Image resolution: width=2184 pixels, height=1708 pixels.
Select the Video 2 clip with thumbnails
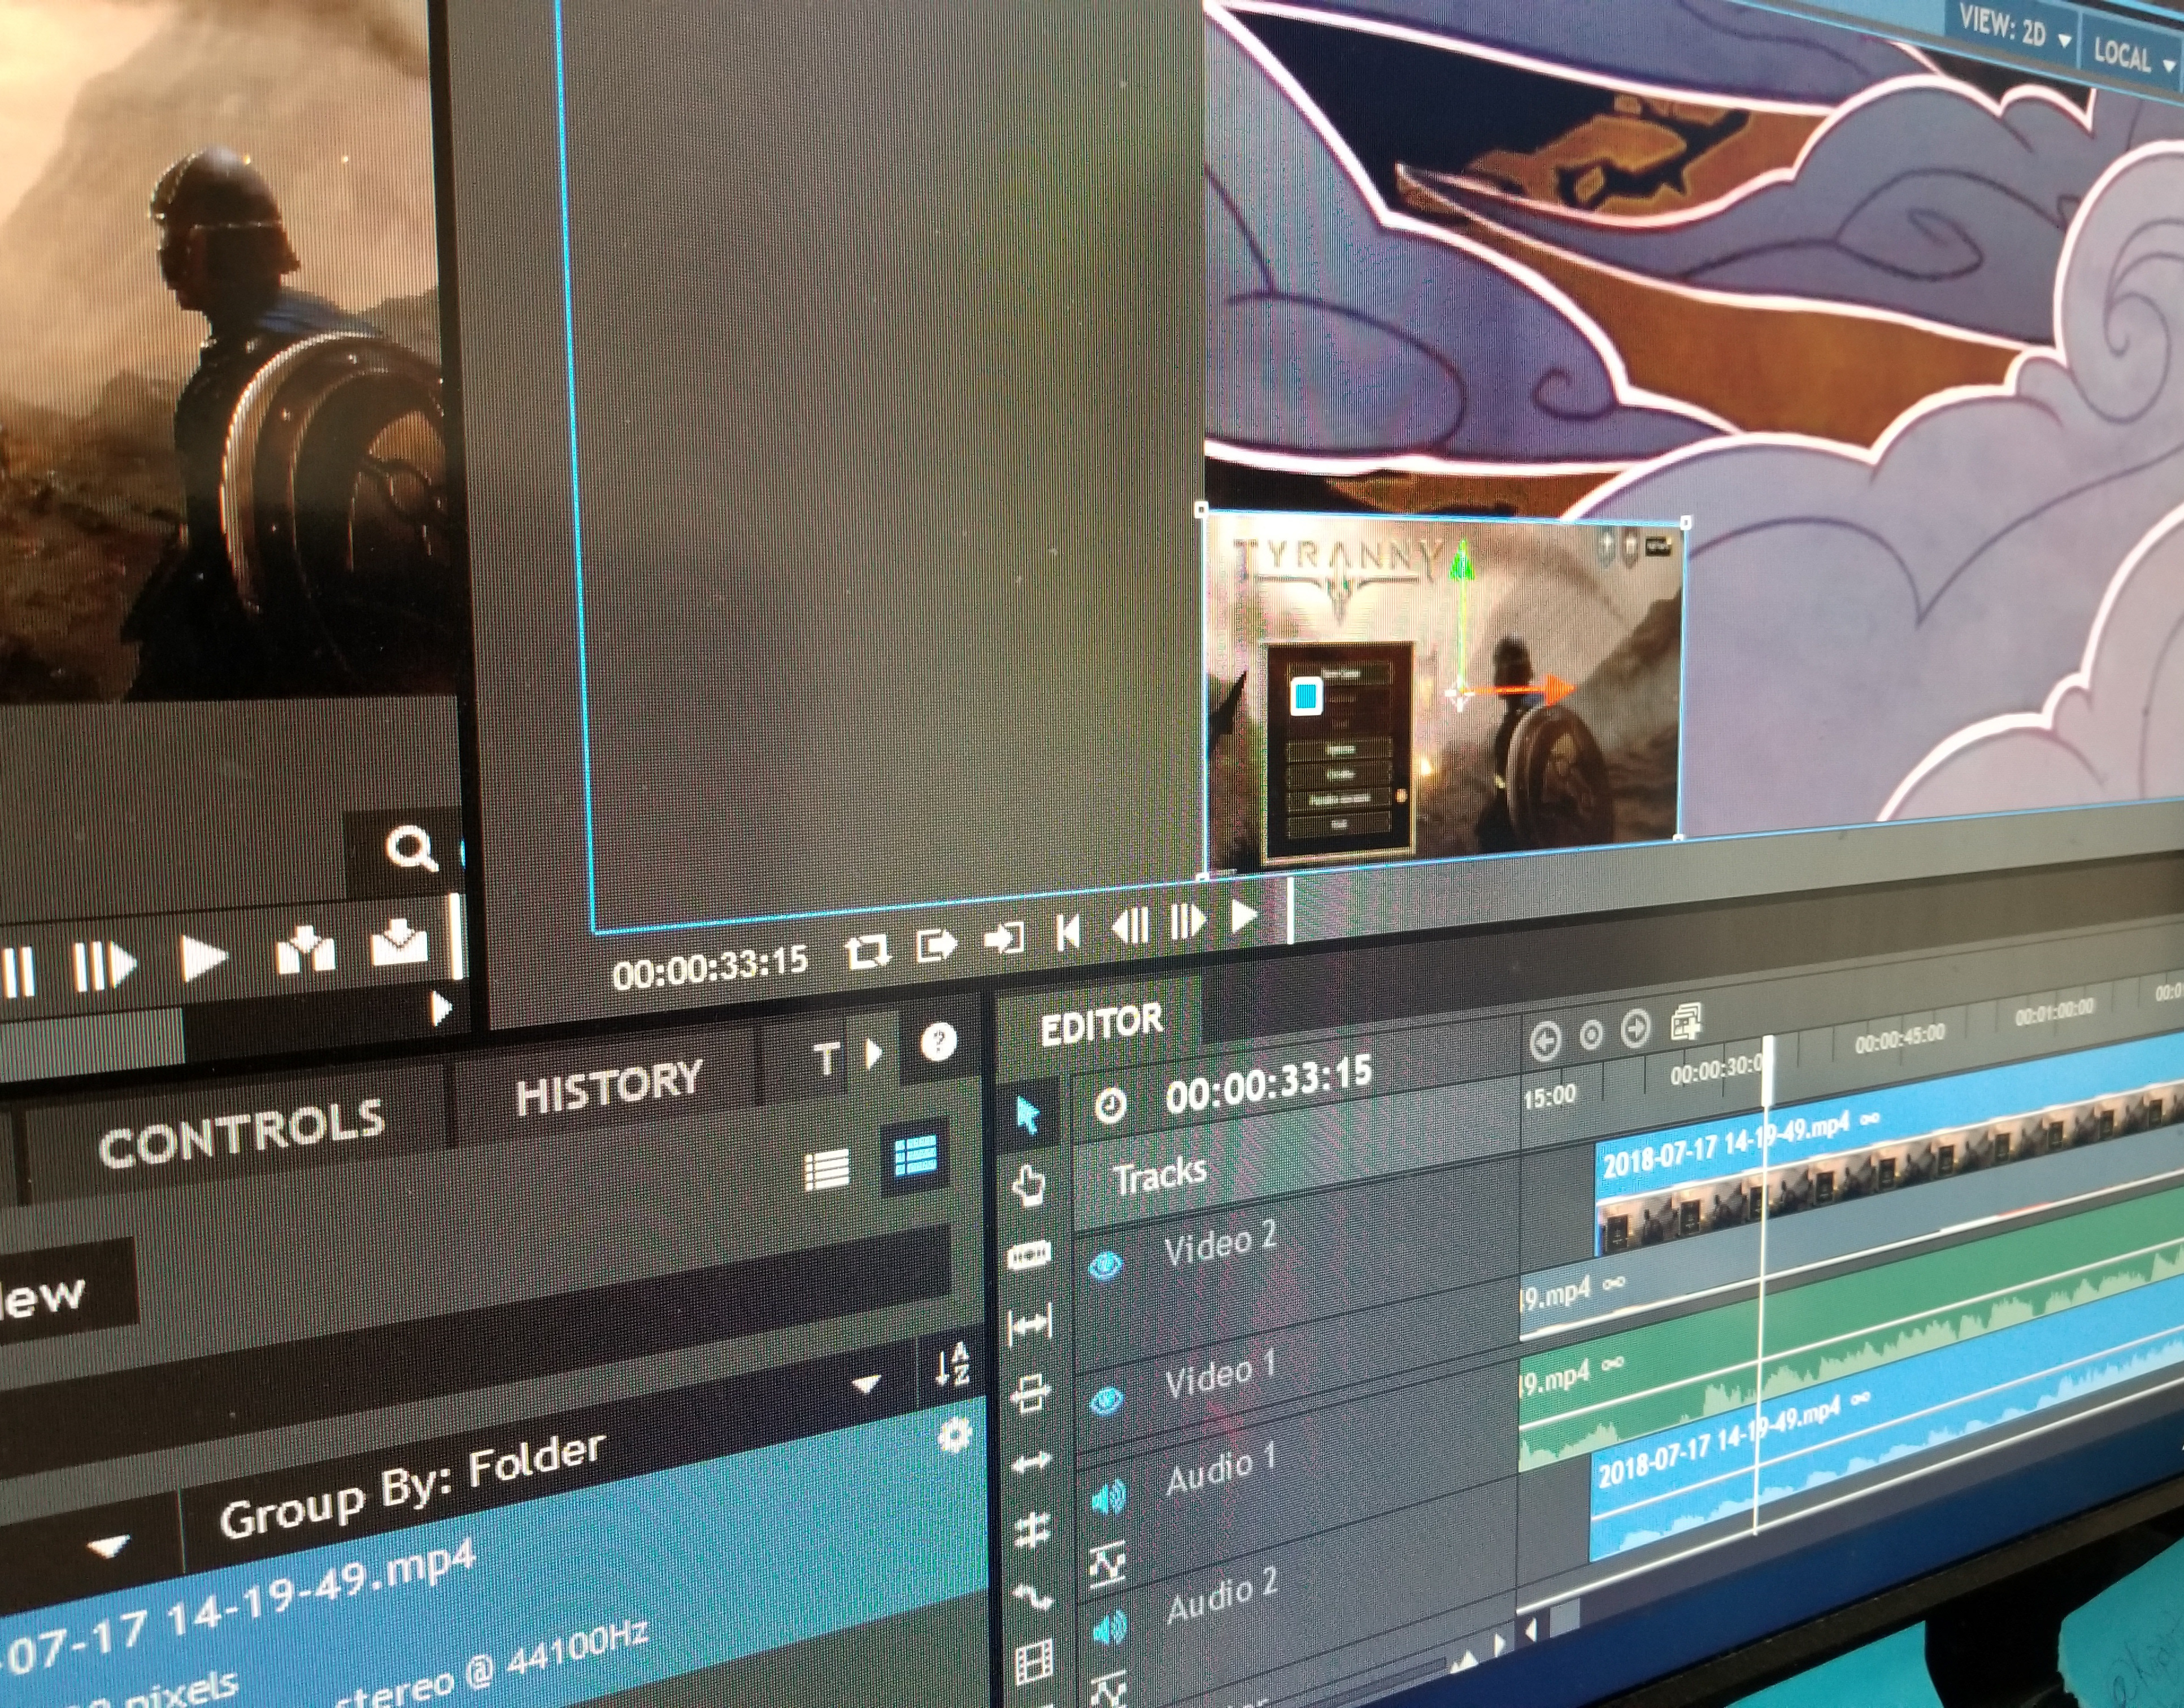click(1890, 1150)
